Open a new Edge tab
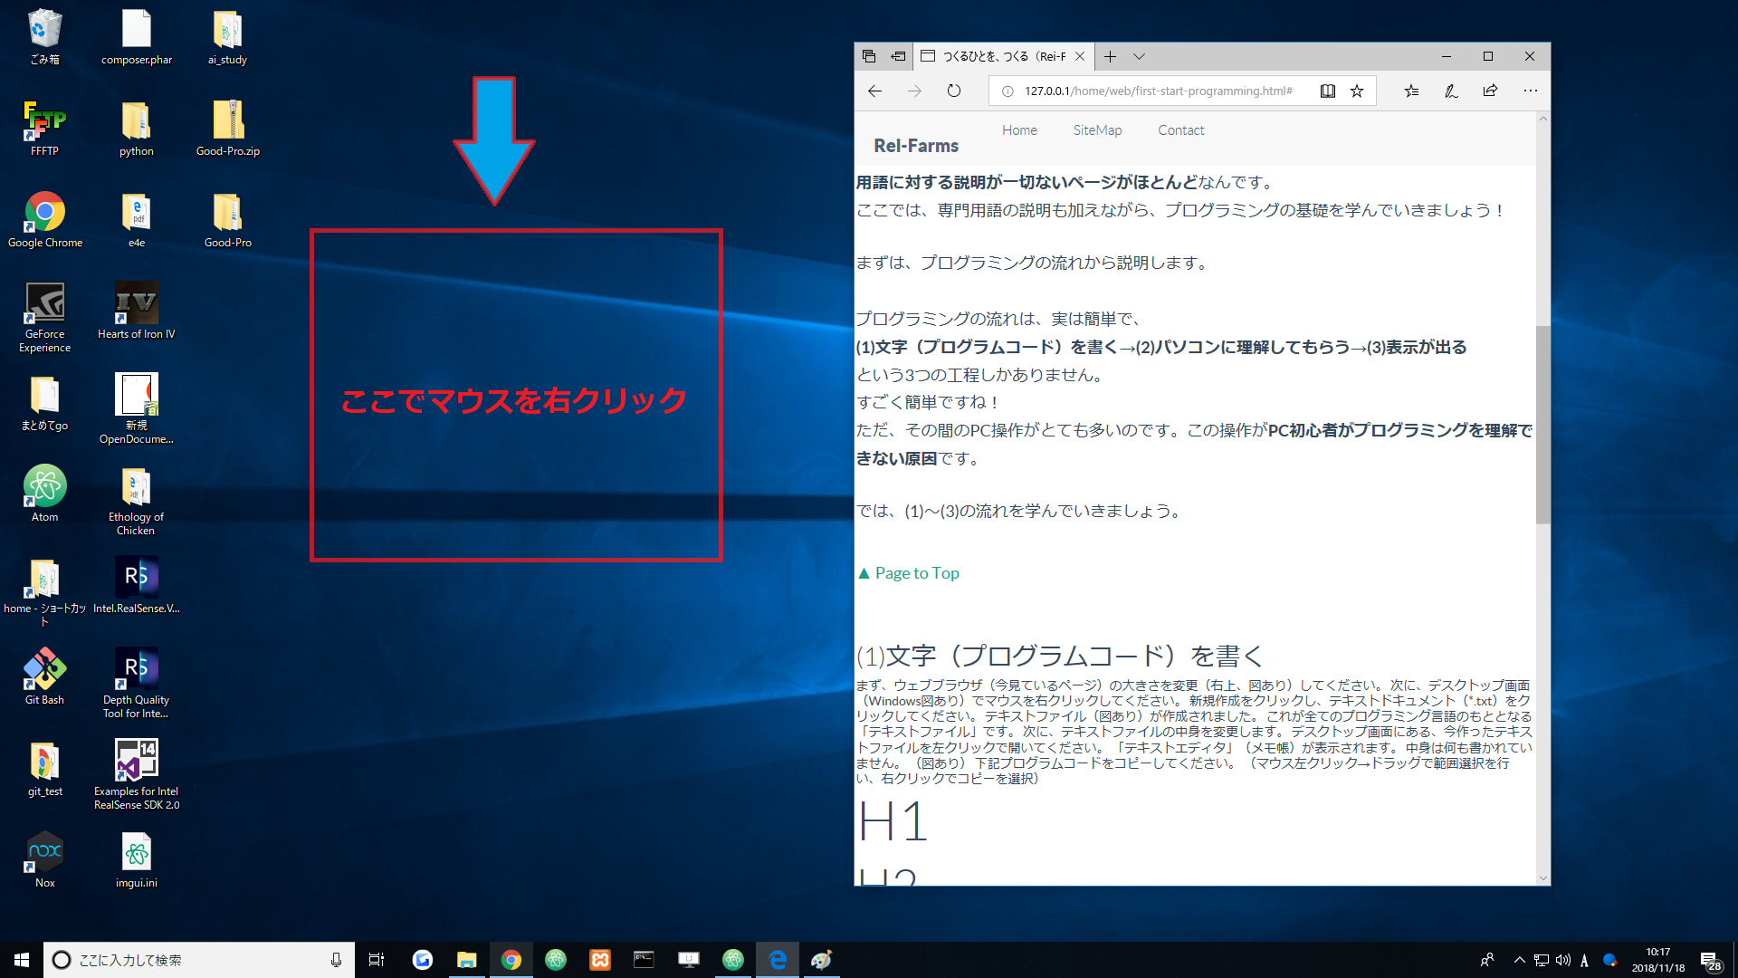The image size is (1738, 978). (x=1110, y=56)
